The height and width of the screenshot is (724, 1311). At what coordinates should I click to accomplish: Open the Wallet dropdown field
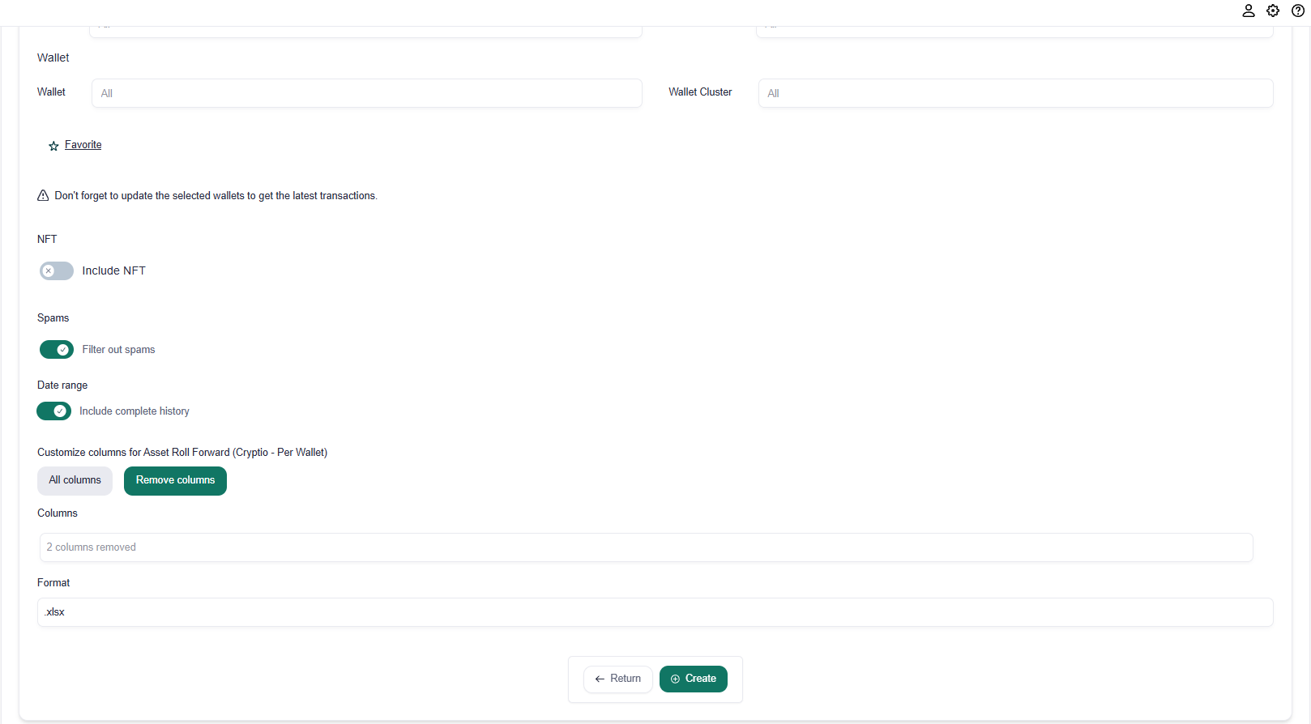[x=366, y=93]
